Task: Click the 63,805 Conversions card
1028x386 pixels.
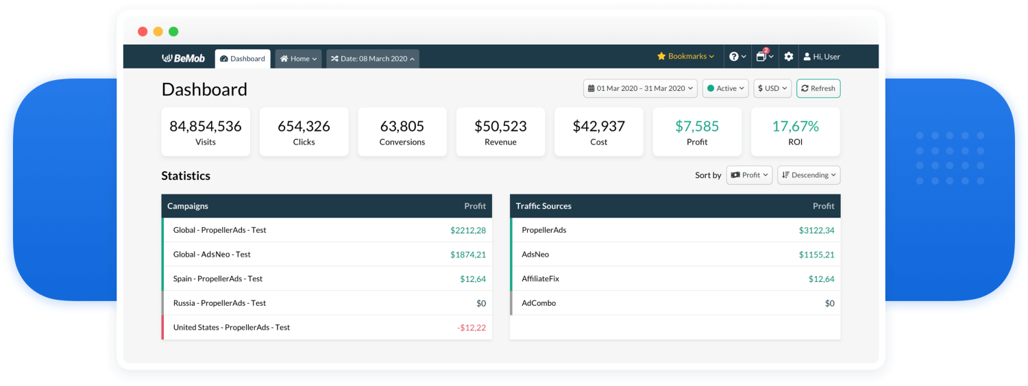Action: click(402, 132)
